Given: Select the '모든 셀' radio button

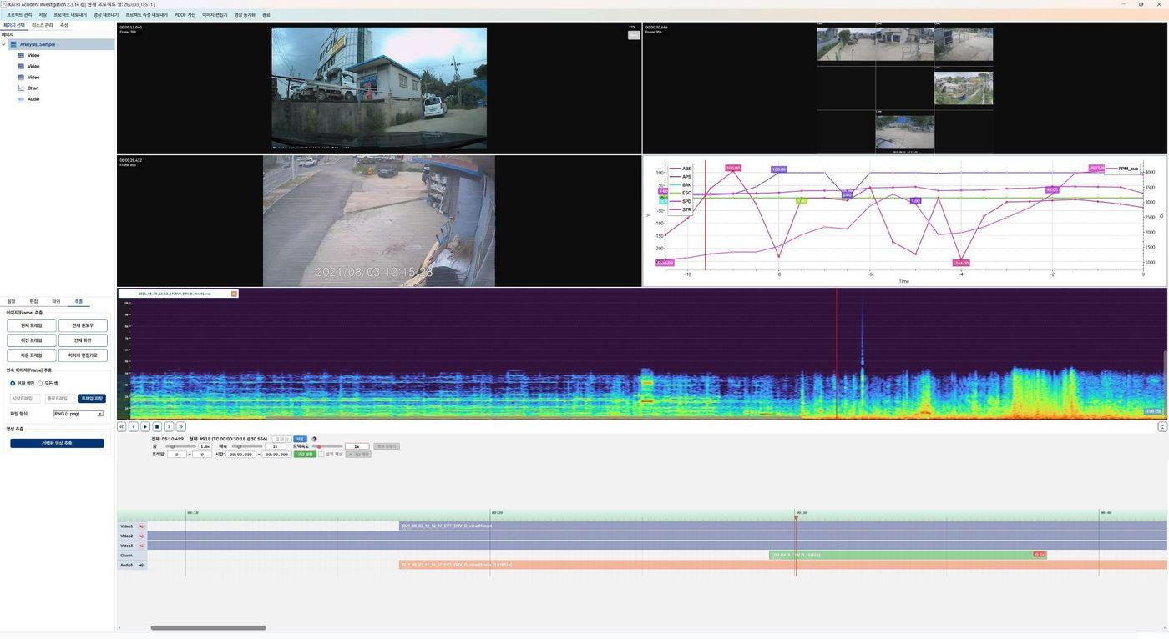Looking at the screenshot, I should [x=40, y=384].
